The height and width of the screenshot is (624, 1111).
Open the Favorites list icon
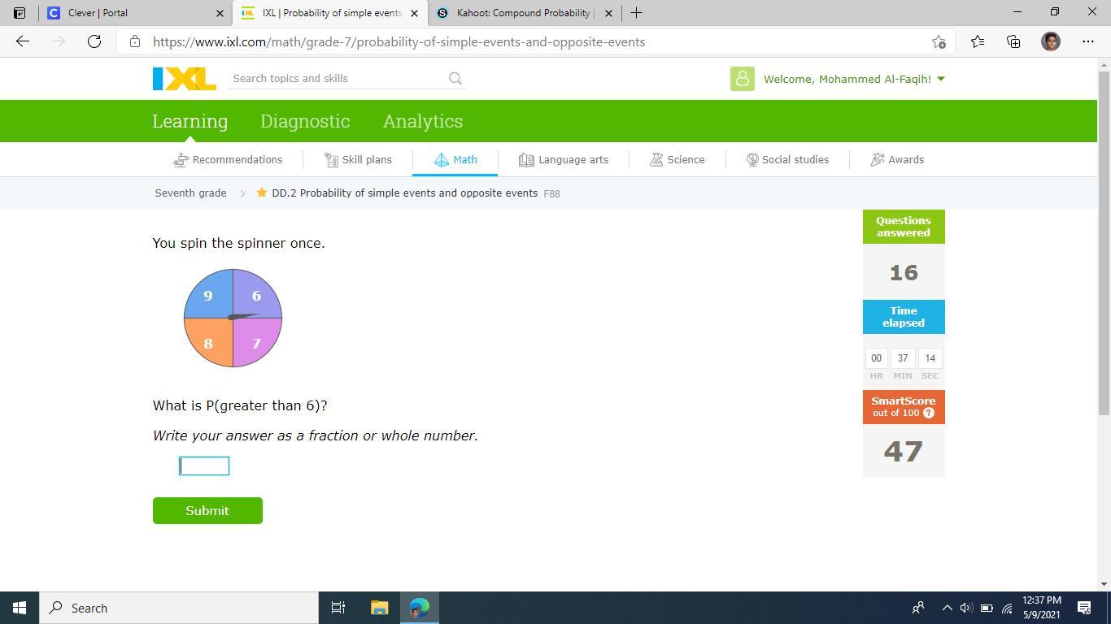(977, 41)
